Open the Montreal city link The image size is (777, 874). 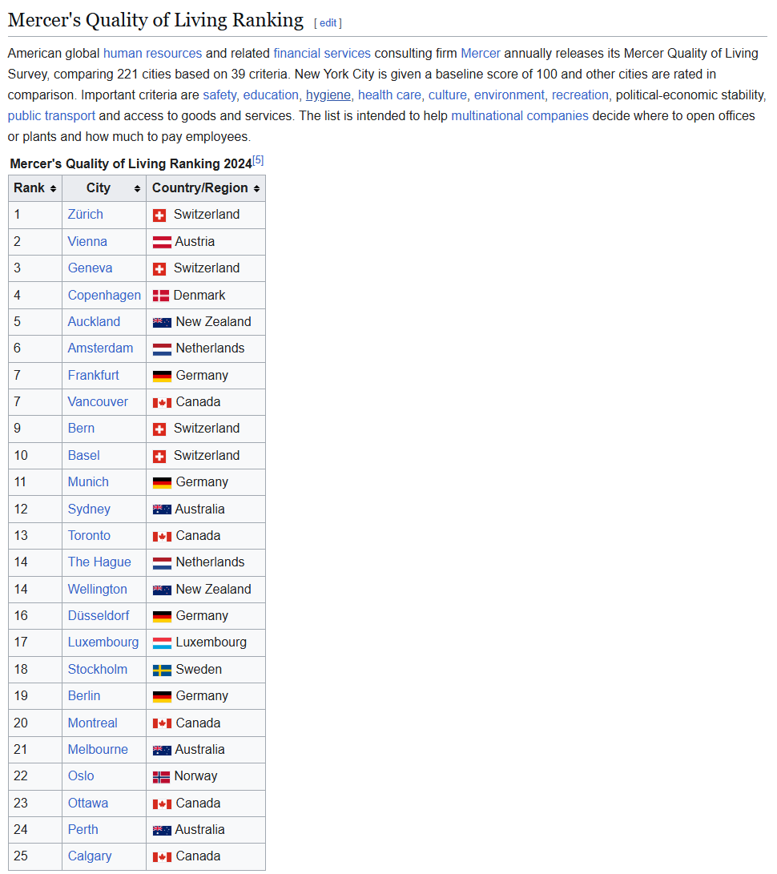click(93, 723)
